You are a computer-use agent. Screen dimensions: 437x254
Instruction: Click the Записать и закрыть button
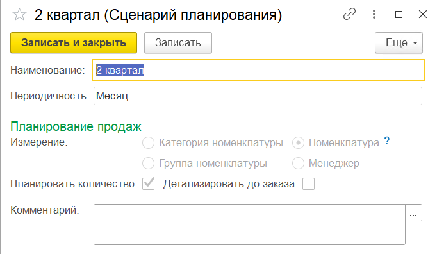click(x=74, y=43)
